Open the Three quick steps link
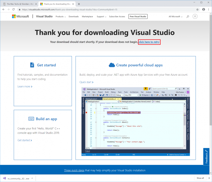212x182 pixels. (74, 170)
